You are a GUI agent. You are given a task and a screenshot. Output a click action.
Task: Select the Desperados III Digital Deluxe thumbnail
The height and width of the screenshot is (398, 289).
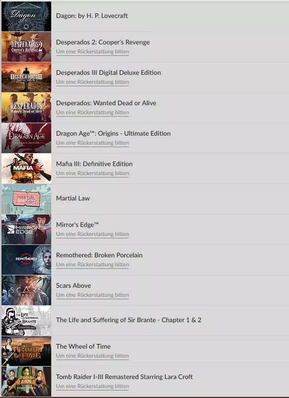point(26,77)
